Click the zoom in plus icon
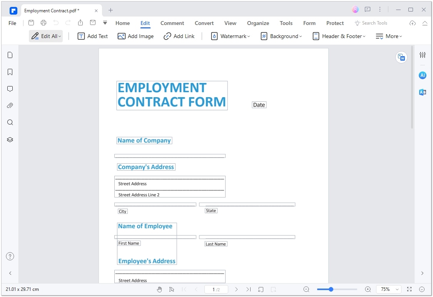This screenshot has height=297, width=433. [368, 289]
